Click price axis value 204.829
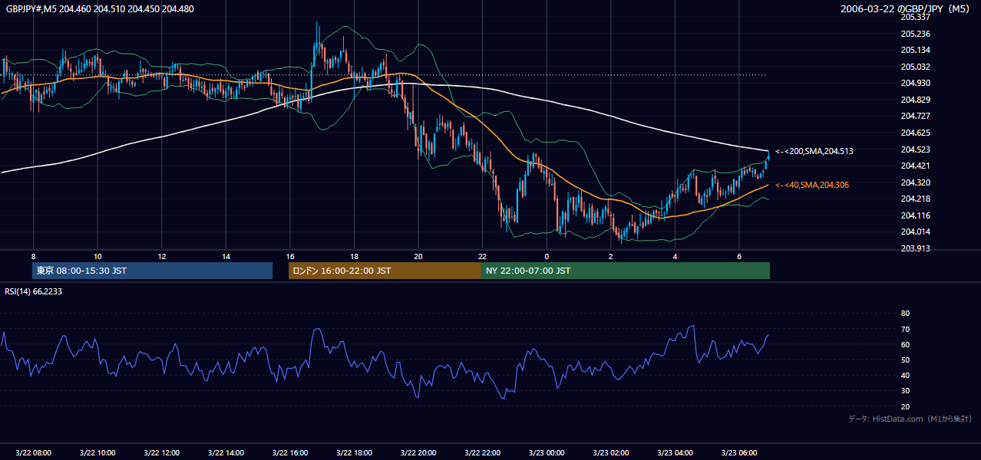Viewport: 981px width, 460px height. (x=915, y=100)
